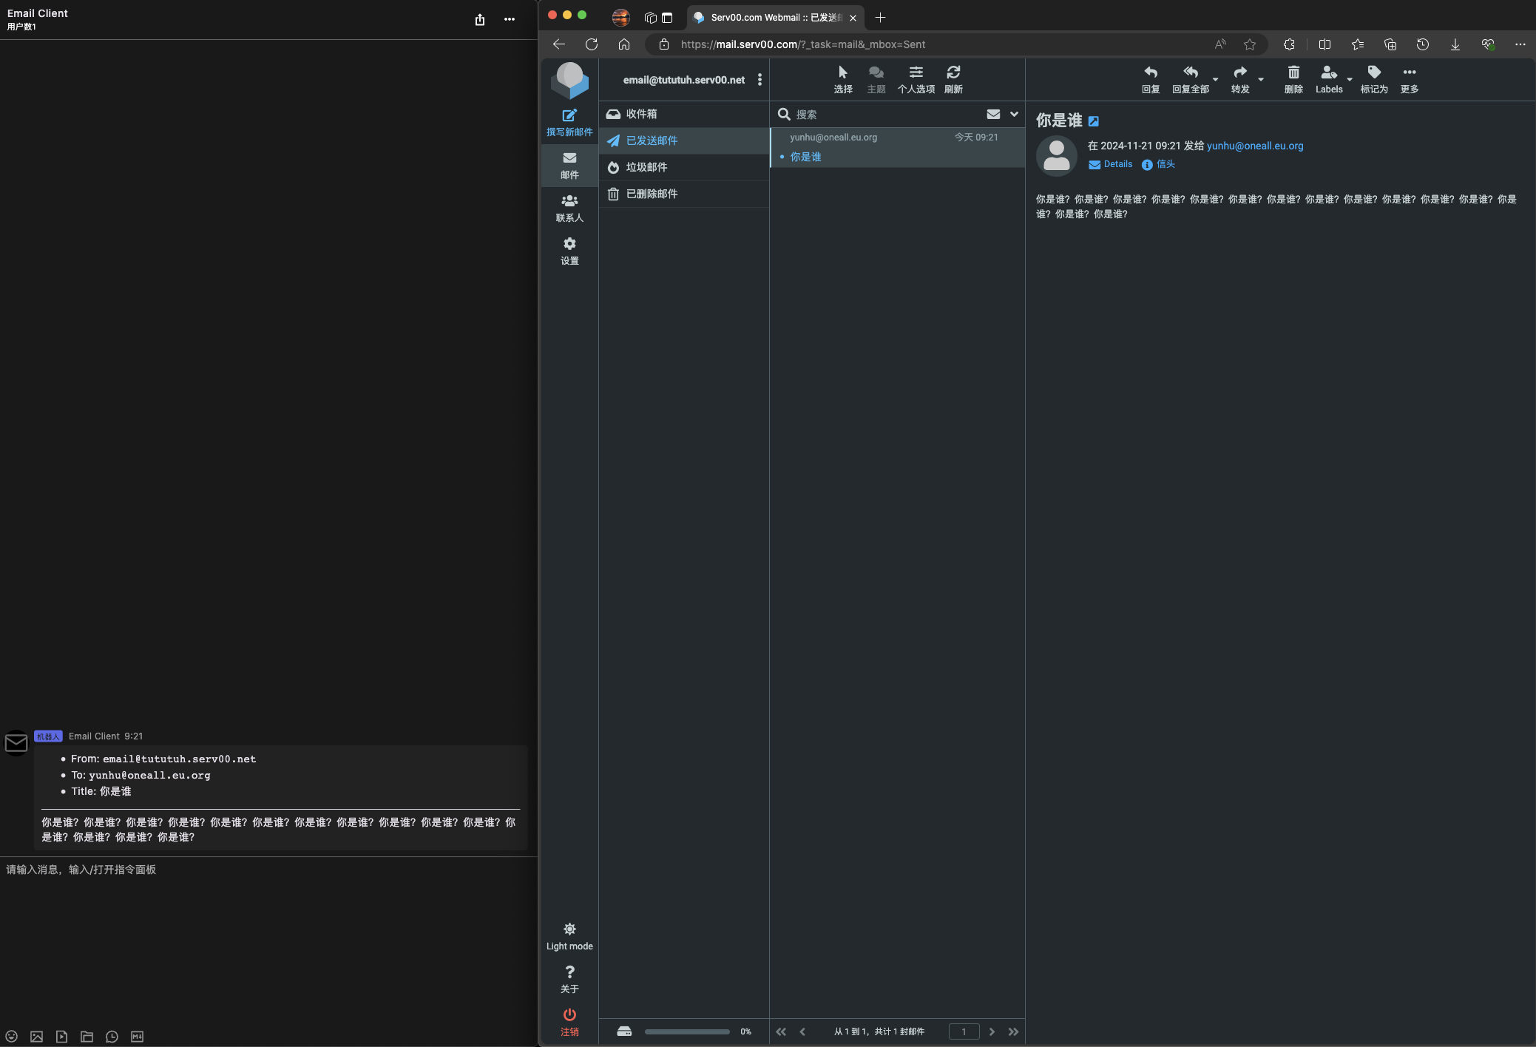
Task: Show message headers with 信头
Action: 1158,164
